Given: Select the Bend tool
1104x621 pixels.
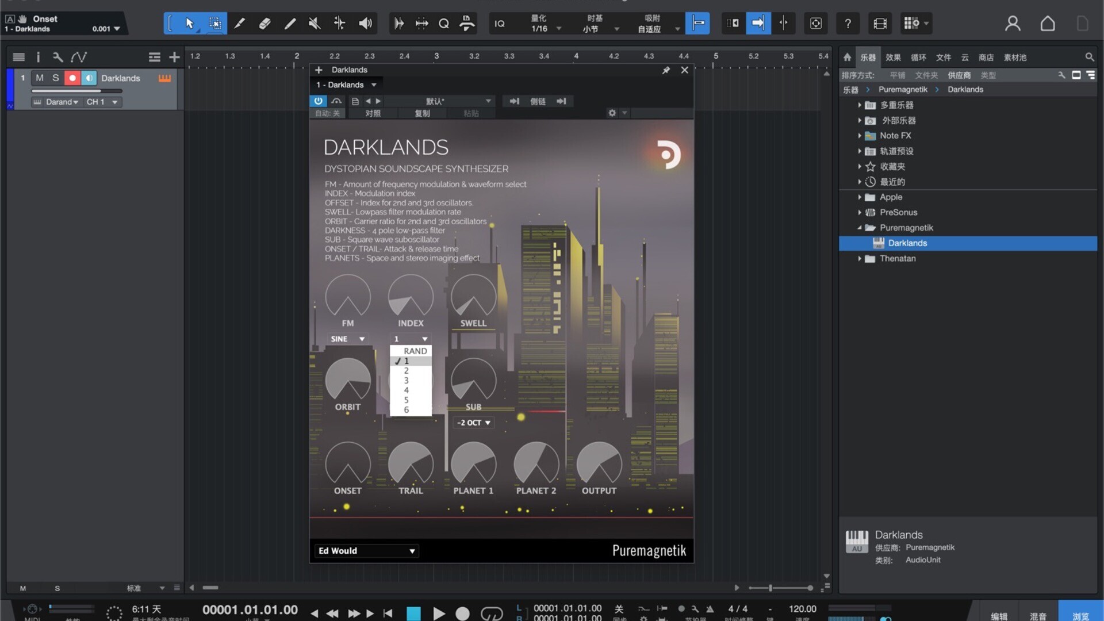Looking at the screenshot, I should 339,24.
